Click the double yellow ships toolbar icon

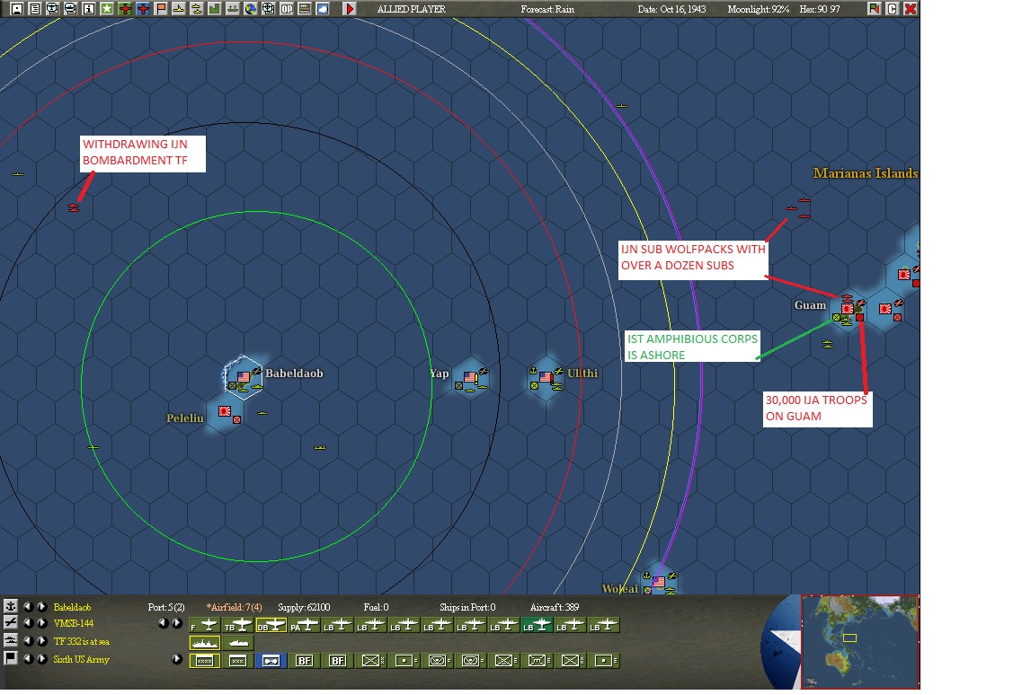196,9
